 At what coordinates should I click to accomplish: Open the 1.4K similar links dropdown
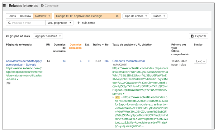[x=200, y=61]
